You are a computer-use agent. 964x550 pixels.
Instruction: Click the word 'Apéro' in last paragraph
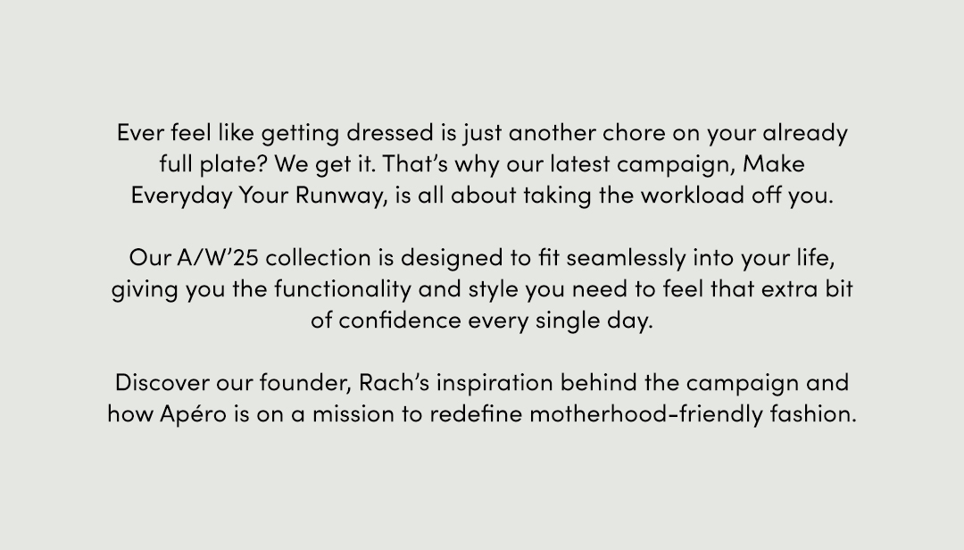(x=193, y=414)
